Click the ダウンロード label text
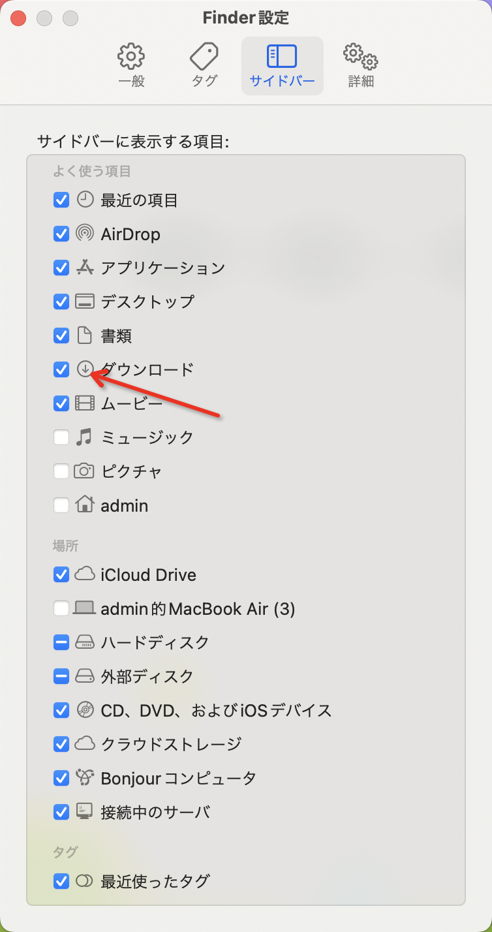 147,369
